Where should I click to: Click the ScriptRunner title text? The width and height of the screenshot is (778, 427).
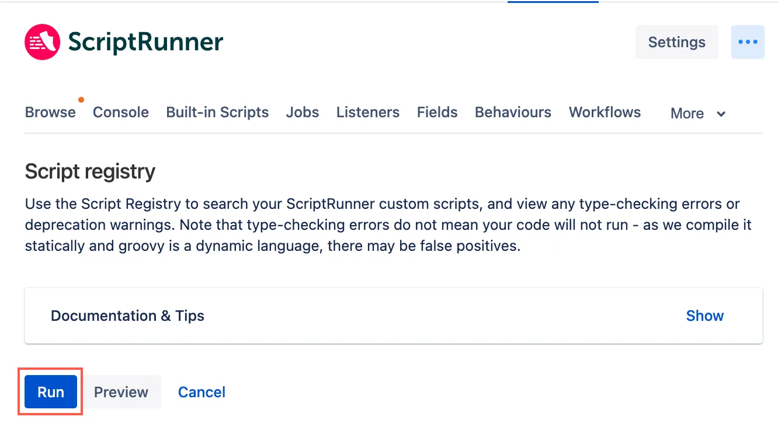tap(145, 42)
